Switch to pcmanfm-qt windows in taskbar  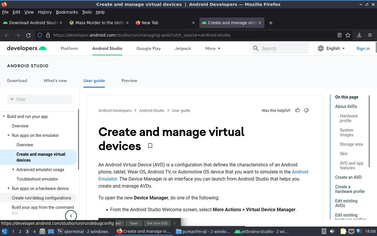[203, 232]
